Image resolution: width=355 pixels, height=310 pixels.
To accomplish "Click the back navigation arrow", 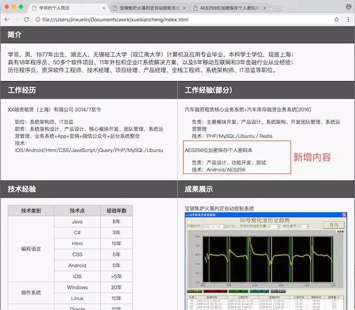I will [6, 20].
